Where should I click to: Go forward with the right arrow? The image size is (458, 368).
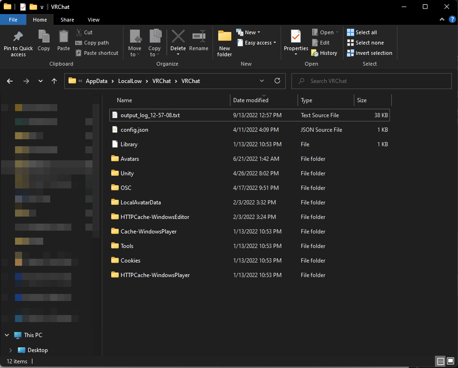[x=26, y=81]
